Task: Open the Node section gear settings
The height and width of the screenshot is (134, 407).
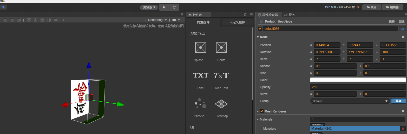Action: [403, 37]
